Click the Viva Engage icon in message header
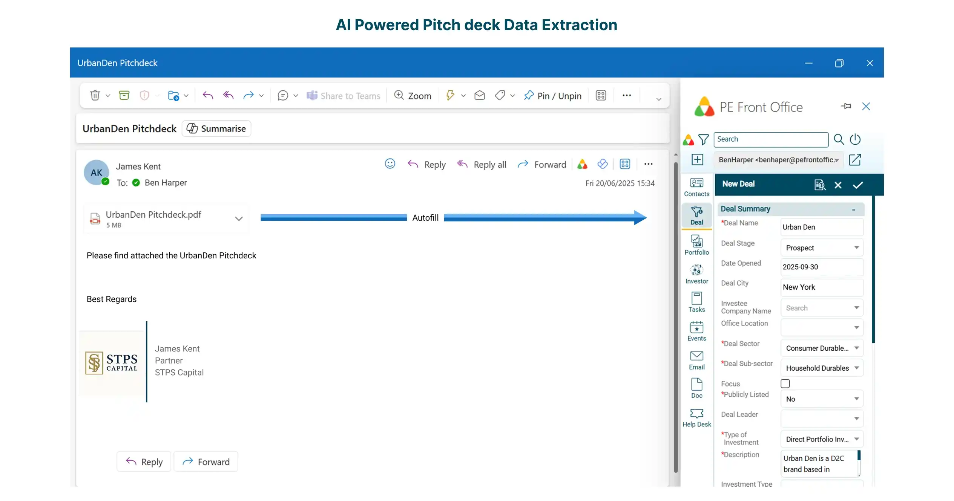 [603, 164]
